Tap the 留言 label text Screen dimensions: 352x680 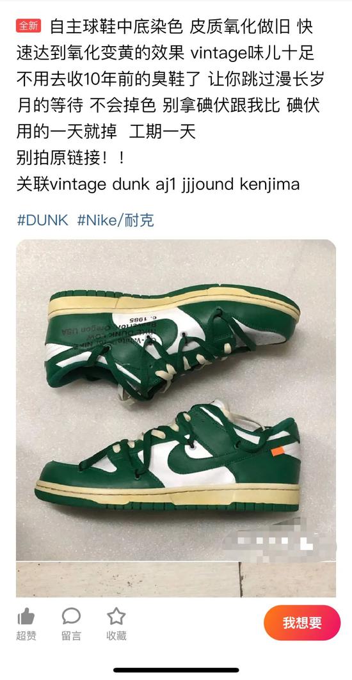tap(71, 636)
